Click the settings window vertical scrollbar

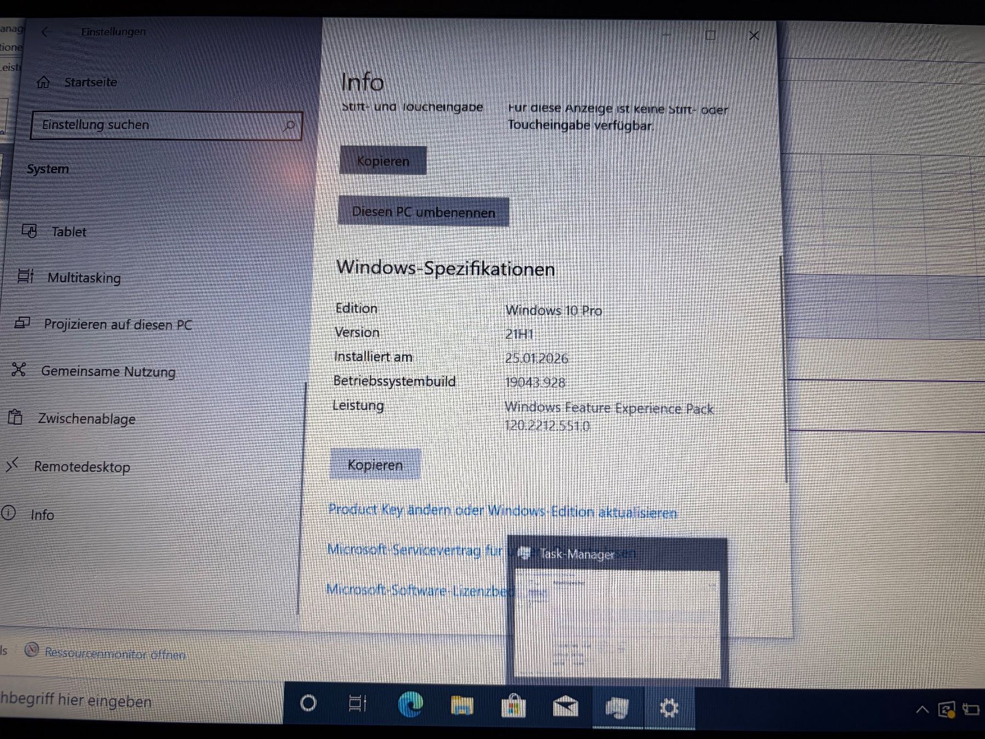point(785,370)
